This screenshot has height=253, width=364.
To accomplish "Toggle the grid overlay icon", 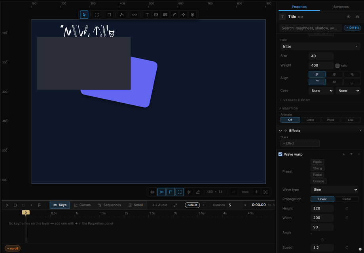I will point(152,192).
